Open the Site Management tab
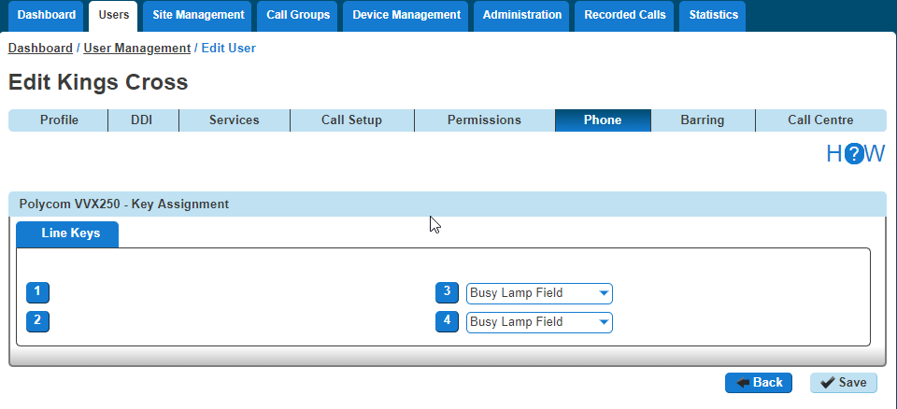 (198, 16)
